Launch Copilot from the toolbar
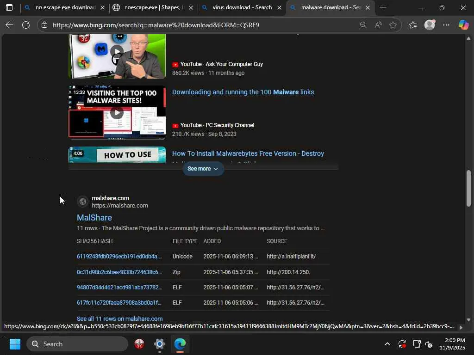The height and width of the screenshot is (355, 474). (463, 25)
